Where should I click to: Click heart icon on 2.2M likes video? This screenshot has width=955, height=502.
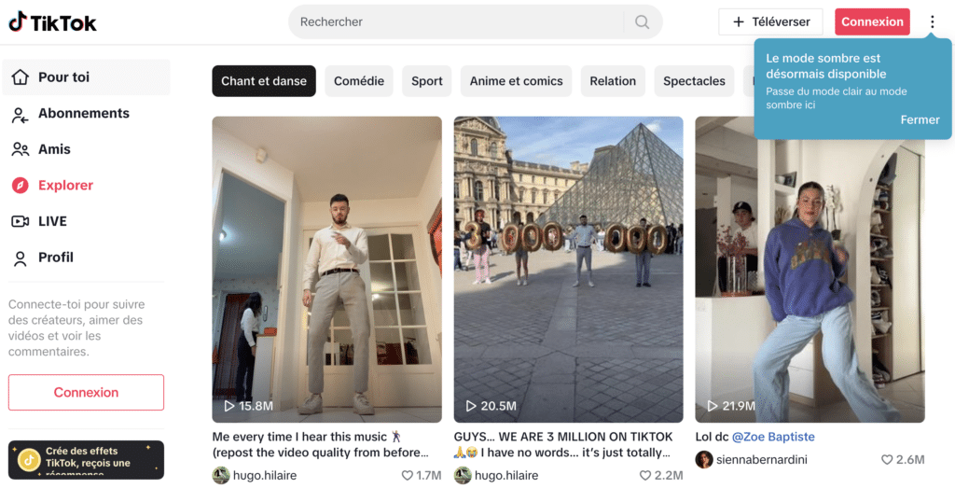click(645, 475)
